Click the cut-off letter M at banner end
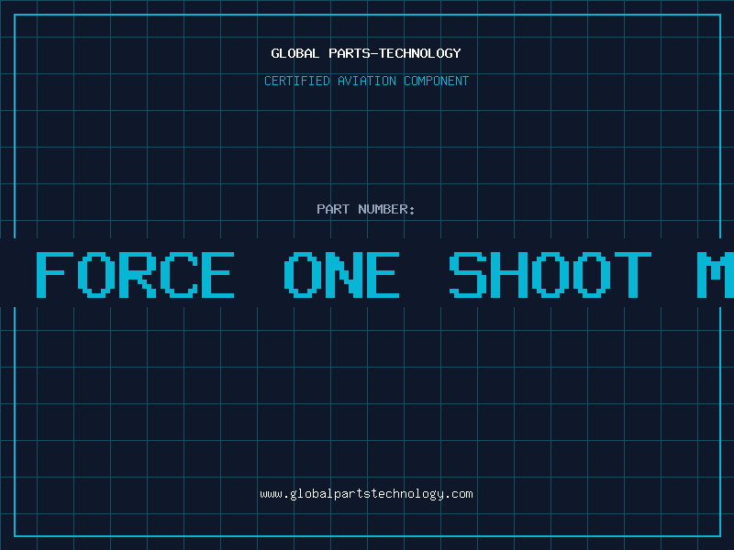 point(716,274)
